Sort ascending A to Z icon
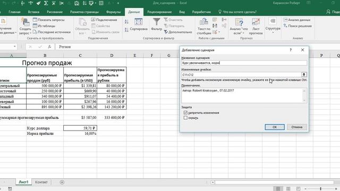 [126, 21]
